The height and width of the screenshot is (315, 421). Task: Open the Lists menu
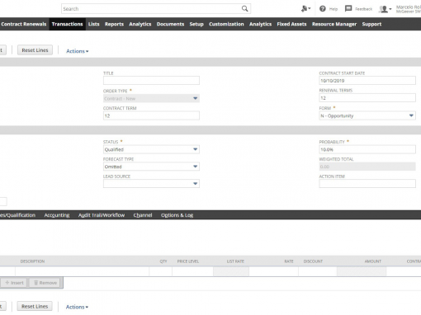click(94, 24)
